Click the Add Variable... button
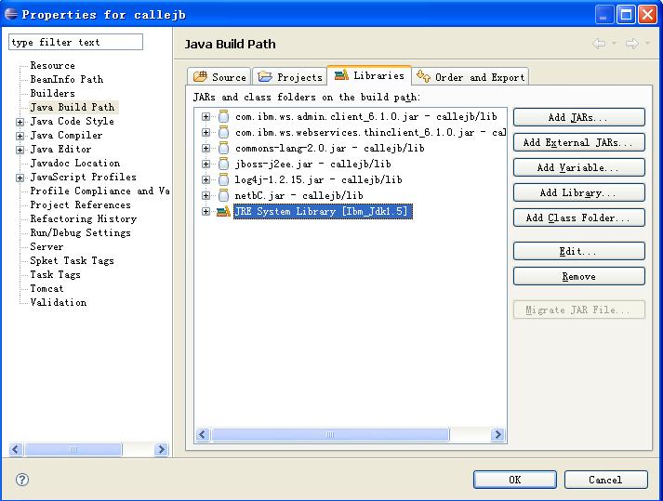This screenshot has width=663, height=501. click(x=579, y=167)
